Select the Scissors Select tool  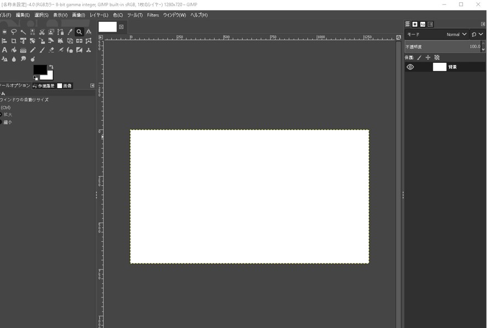[42, 32]
